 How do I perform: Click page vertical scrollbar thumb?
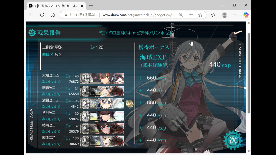coord(248,73)
